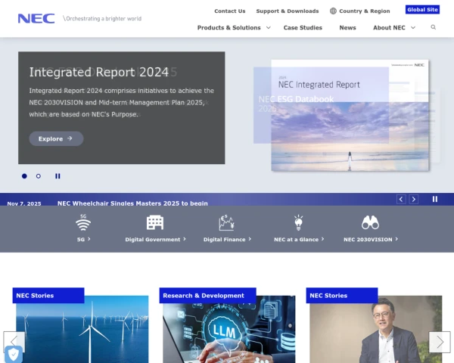Screen dimensions: 454x363
Task: Pause the hero banner slideshow
Action: [58, 176]
